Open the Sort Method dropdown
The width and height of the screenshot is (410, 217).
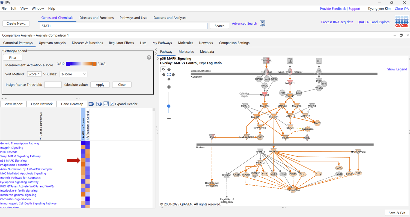click(34, 74)
